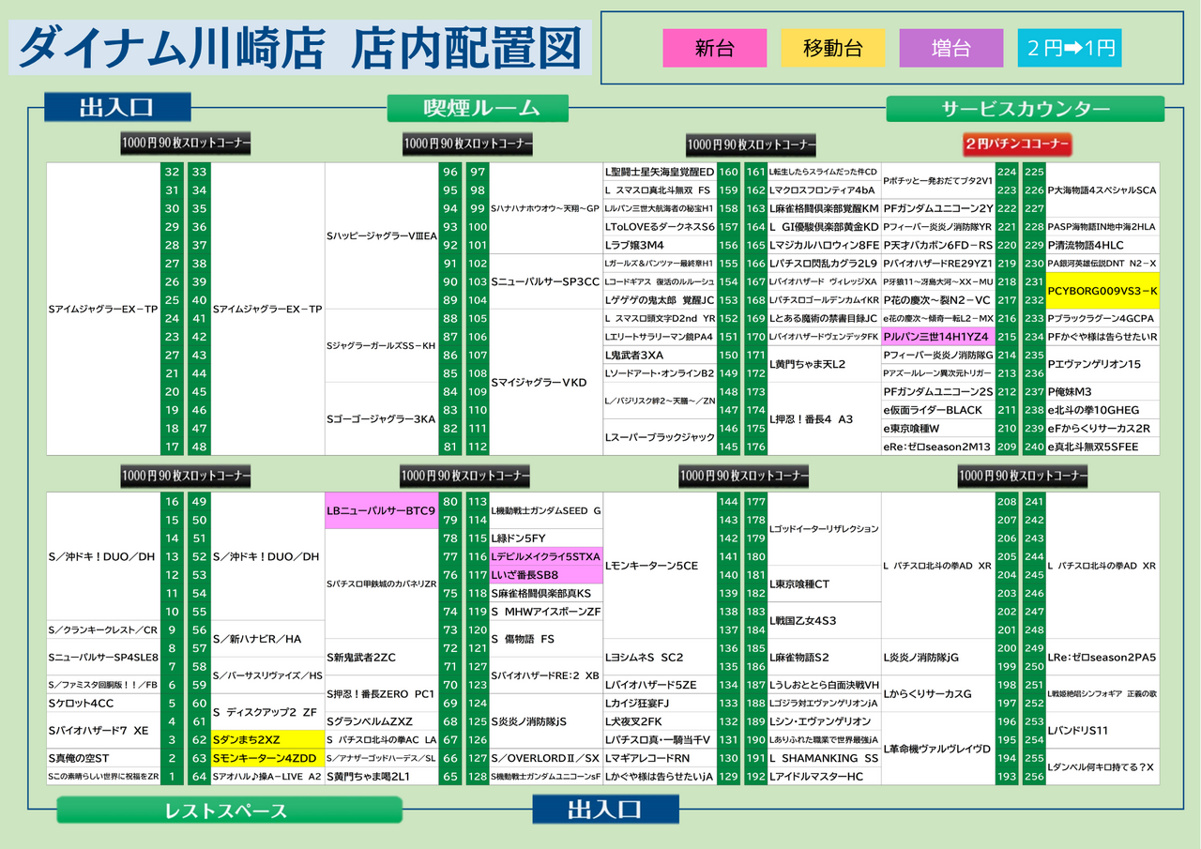Select the LアイドルマスターHC cell
Image resolution: width=1201 pixels, height=849 pixels.
(825, 777)
